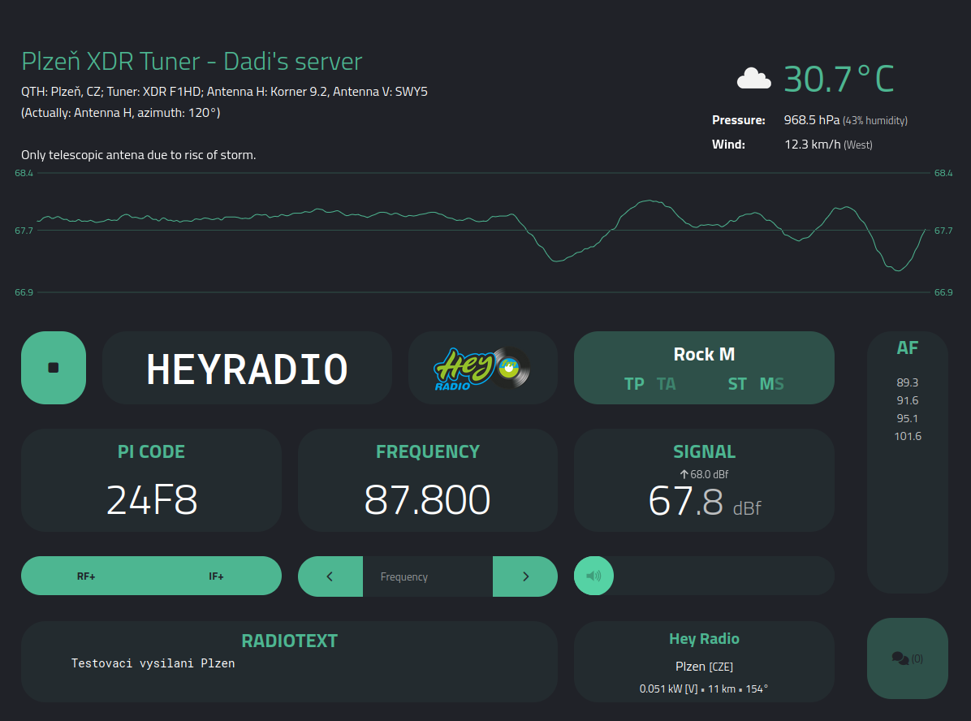
Task: Mute audio using the speaker icon
Action: pos(593,576)
